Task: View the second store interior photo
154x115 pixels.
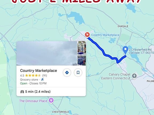Action: [x=82, y=53]
